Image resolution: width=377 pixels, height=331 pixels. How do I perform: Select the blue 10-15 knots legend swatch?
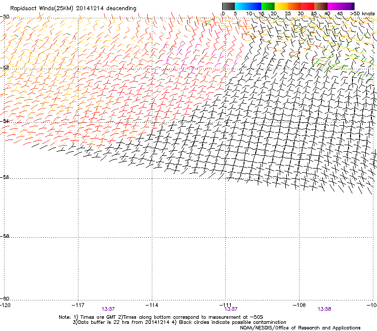(x=255, y=6)
